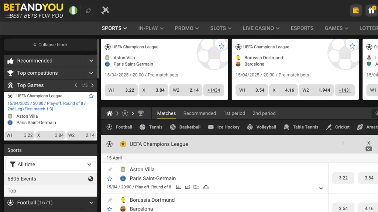Switch to the 2nd period tab

[264, 113]
